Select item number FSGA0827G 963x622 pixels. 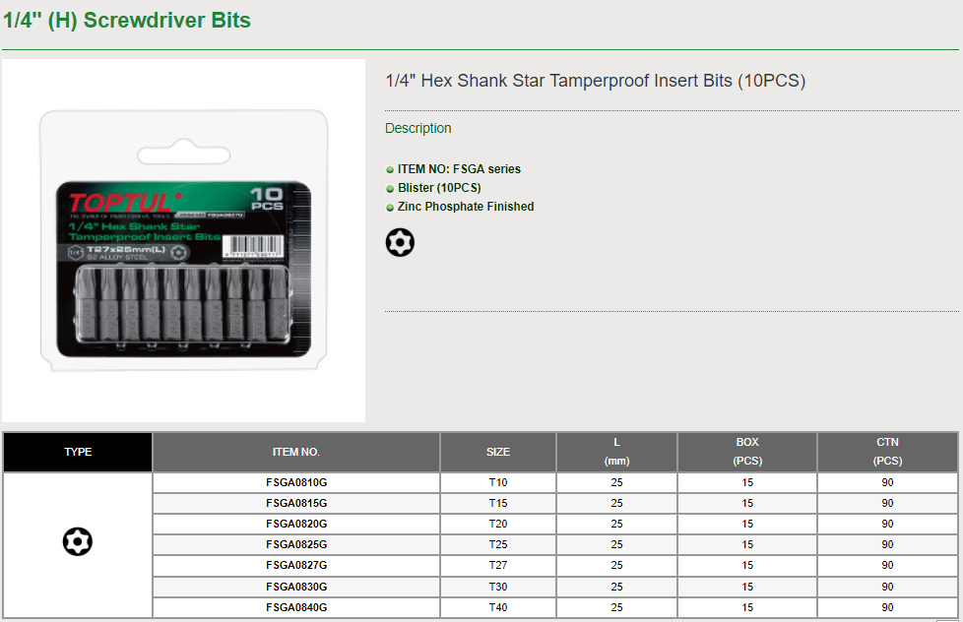click(296, 565)
